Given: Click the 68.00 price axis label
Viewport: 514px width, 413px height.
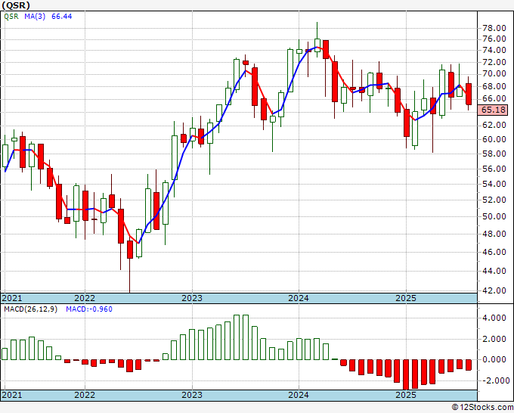Looking at the screenshot, I should 494,86.
